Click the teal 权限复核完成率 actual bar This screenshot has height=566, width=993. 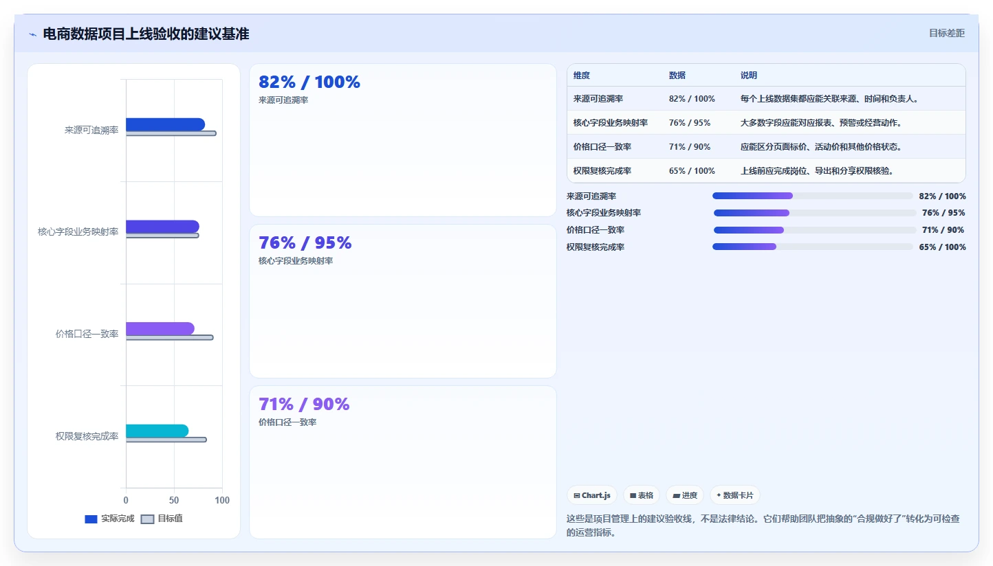coord(157,431)
